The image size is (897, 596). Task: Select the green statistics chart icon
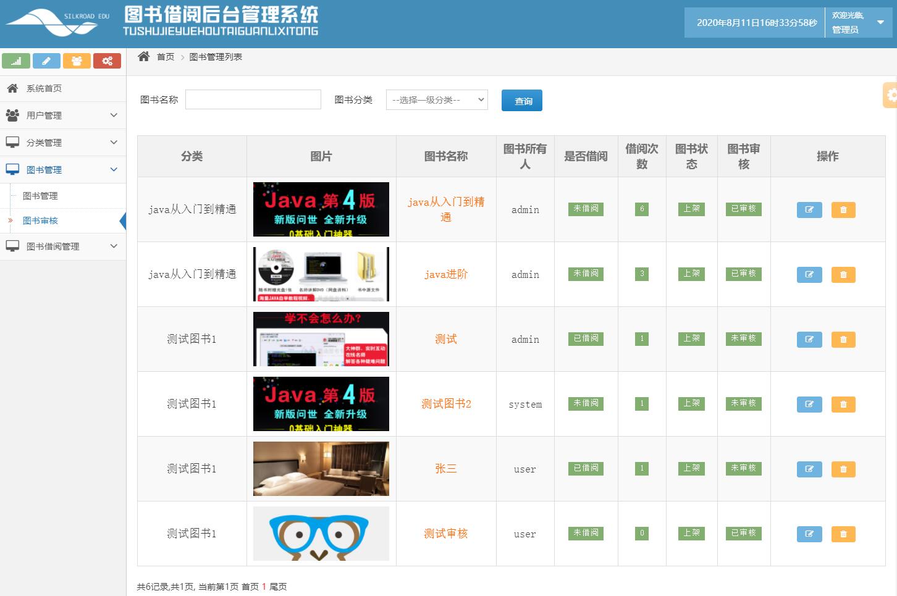[16, 61]
